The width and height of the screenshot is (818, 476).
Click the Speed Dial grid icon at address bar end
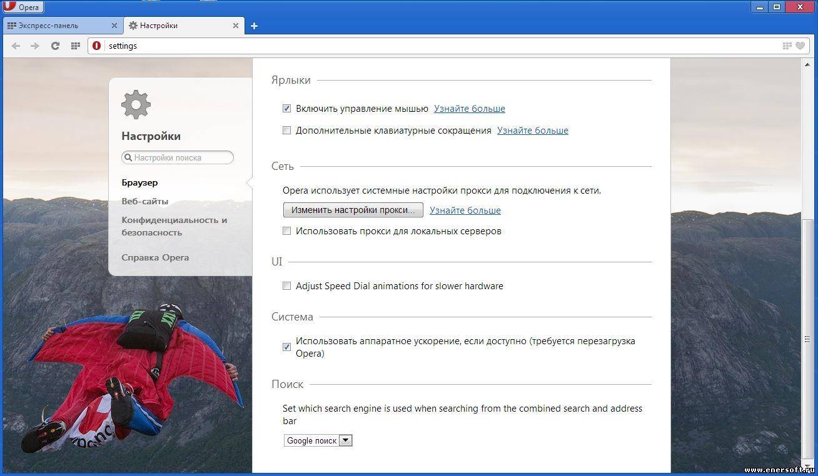coord(787,46)
